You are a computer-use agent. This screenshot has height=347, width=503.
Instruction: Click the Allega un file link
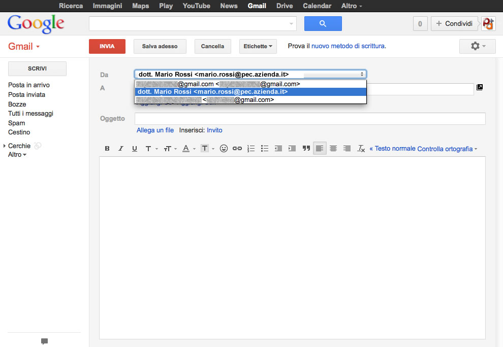pyautogui.click(x=155, y=130)
